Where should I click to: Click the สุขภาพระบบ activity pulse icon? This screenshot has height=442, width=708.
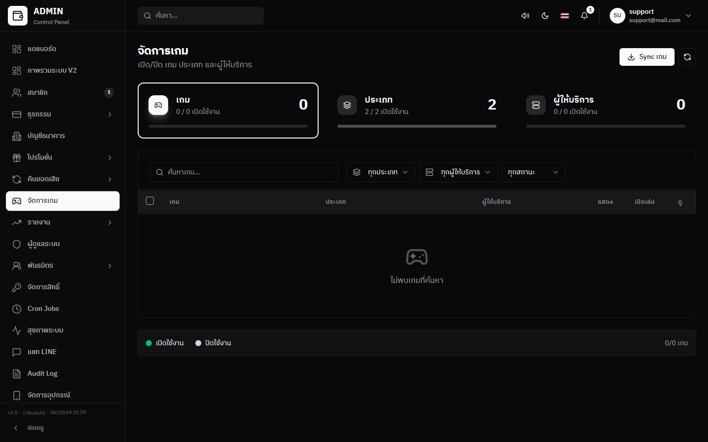click(17, 331)
